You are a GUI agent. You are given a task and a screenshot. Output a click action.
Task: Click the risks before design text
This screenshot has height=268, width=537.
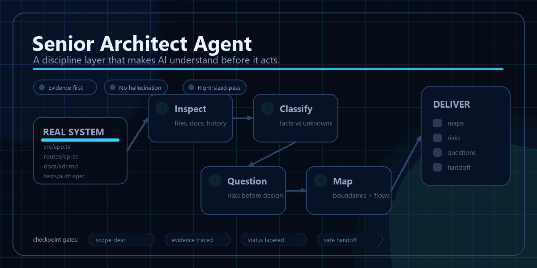(x=255, y=196)
